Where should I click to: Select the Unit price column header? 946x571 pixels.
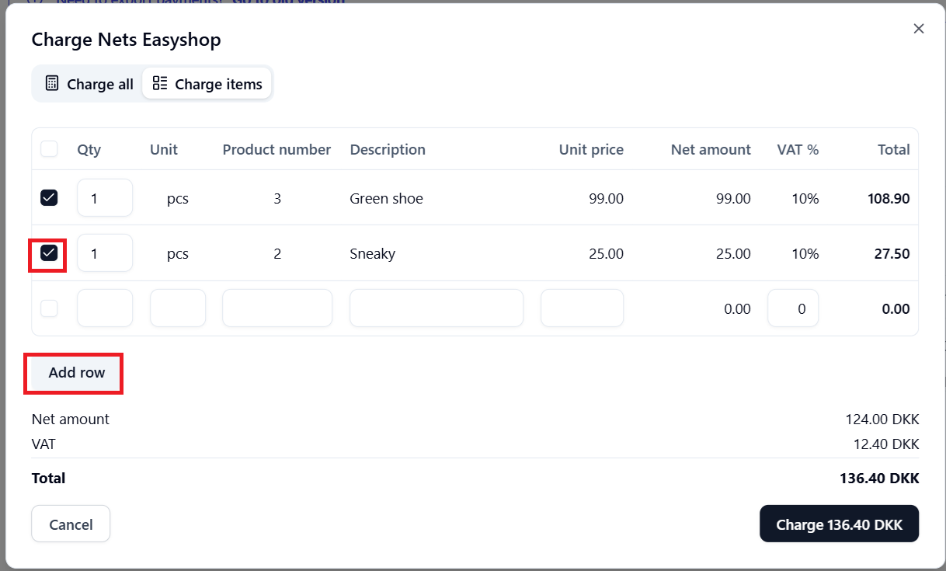point(591,149)
